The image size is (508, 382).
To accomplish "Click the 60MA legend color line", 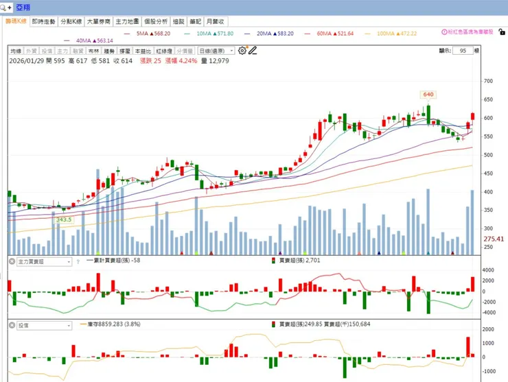I will pyautogui.click(x=308, y=34).
